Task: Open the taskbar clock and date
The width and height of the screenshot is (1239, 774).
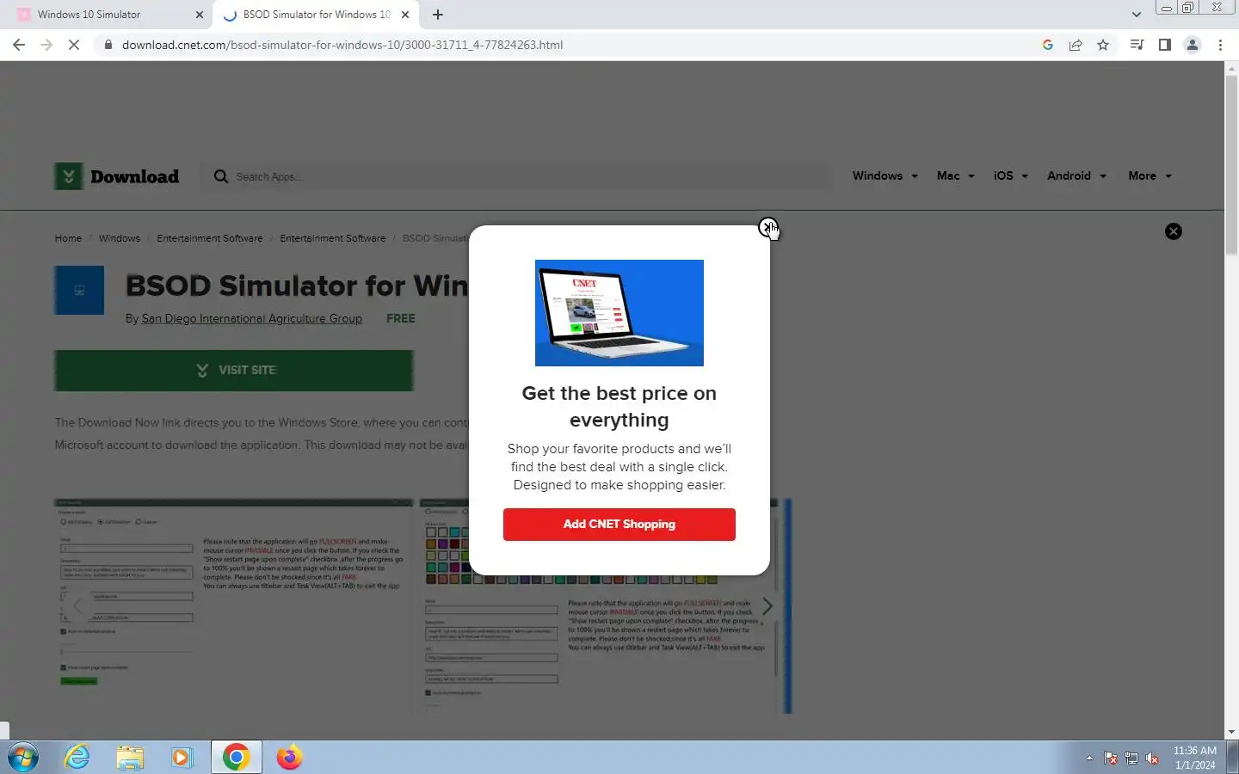Action: (x=1195, y=758)
